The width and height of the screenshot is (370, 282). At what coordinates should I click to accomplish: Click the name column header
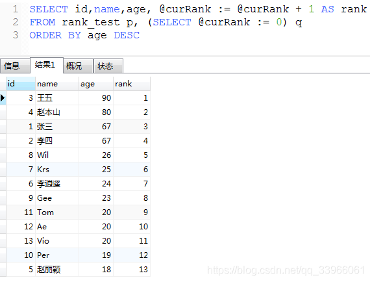(57, 84)
